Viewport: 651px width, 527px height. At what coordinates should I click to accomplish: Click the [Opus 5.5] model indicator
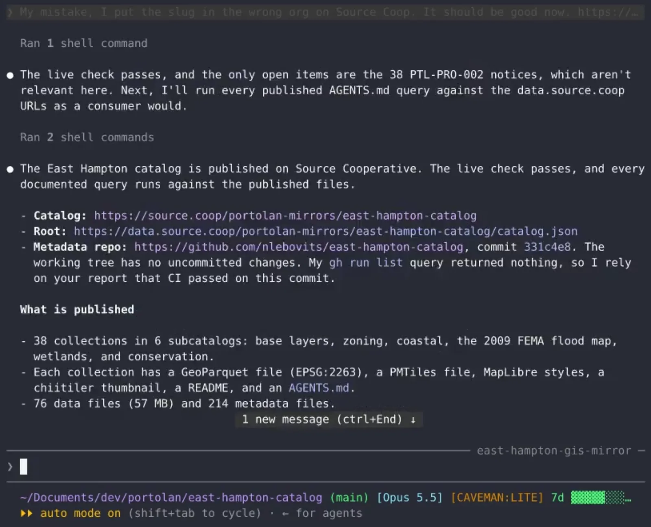(x=409, y=497)
